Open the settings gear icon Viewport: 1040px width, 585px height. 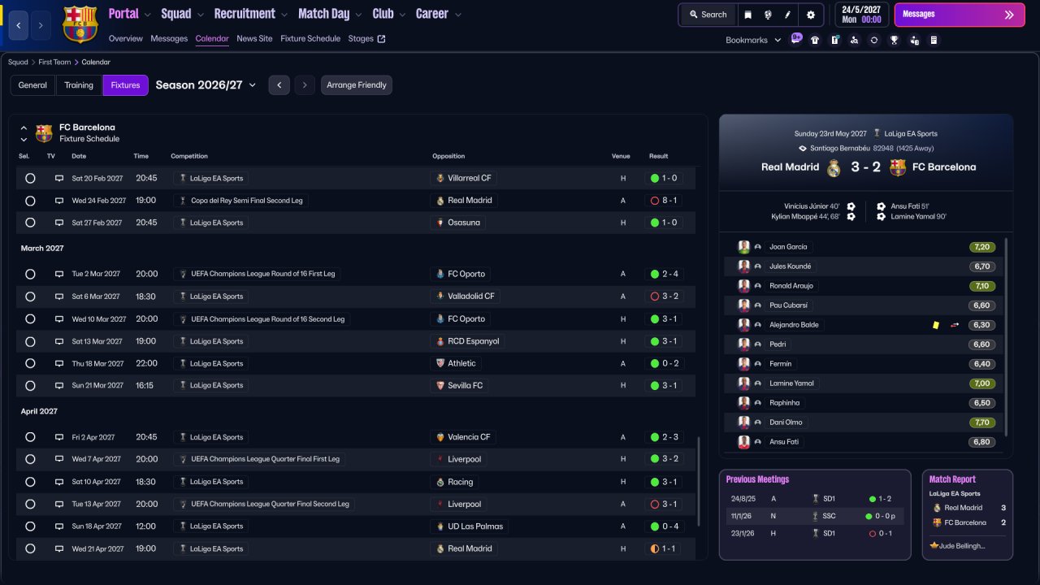point(811,15)
